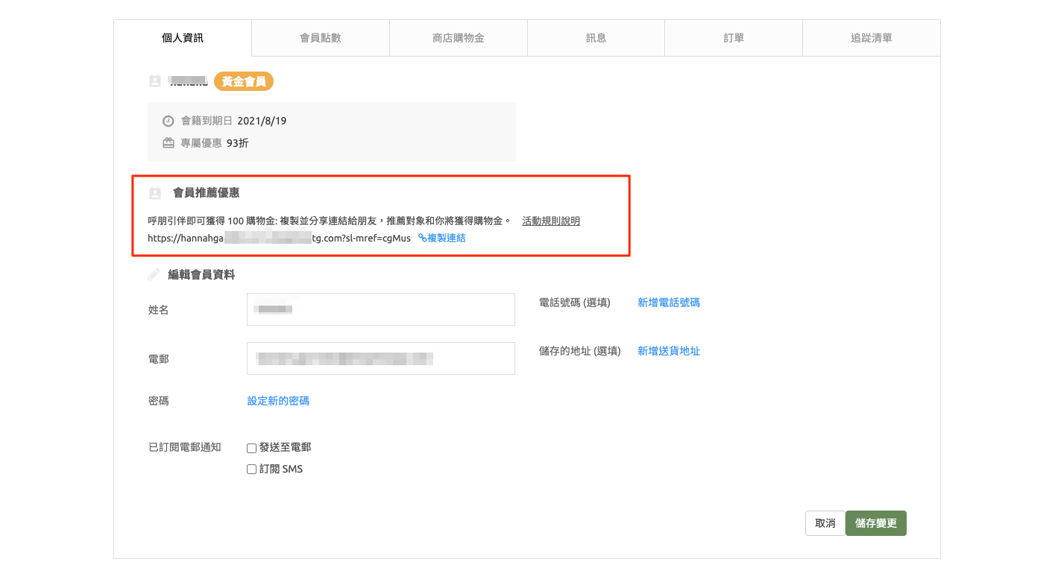Click 新增送貨地址 to add address

point(669,351)
